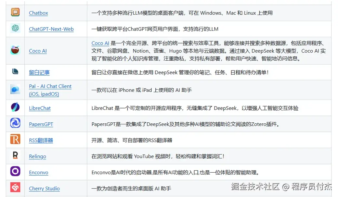The height and width of the screenshot is (197, 338).
Task: Click the 留白记事 app icon
Action: (x=15, y=71)
